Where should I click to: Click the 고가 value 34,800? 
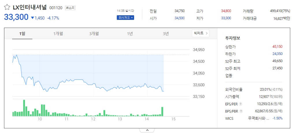pos(226,11)
